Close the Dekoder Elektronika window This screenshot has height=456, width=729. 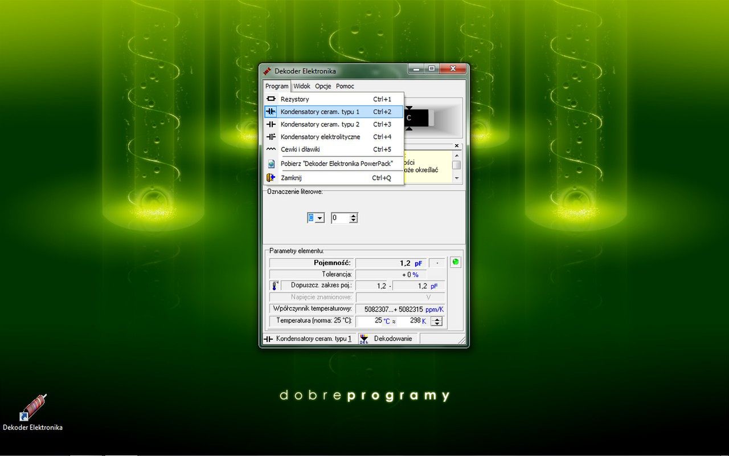pyautogui.click(x=453, y=69)
